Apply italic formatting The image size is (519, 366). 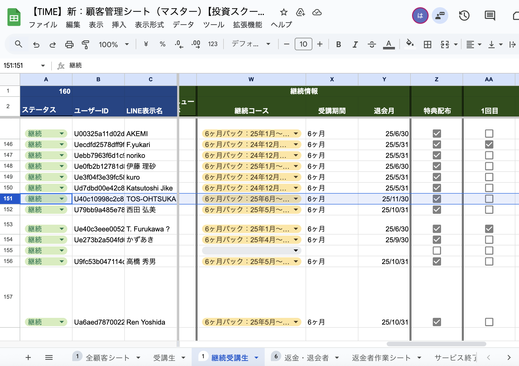click(355, 44)
